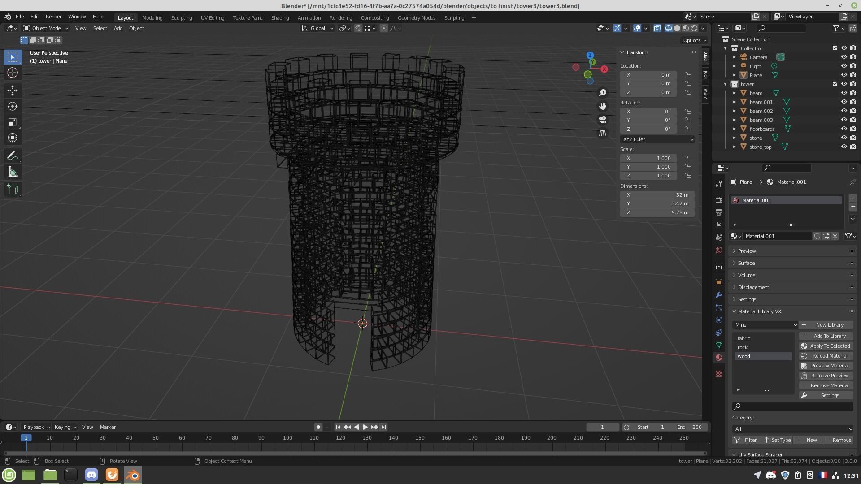Click the Zoom view magnifier icon
Viewport: 861px width, 484px height.
point(603,93)
